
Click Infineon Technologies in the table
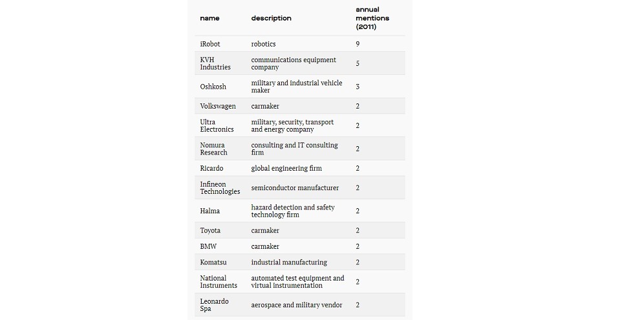220,187
